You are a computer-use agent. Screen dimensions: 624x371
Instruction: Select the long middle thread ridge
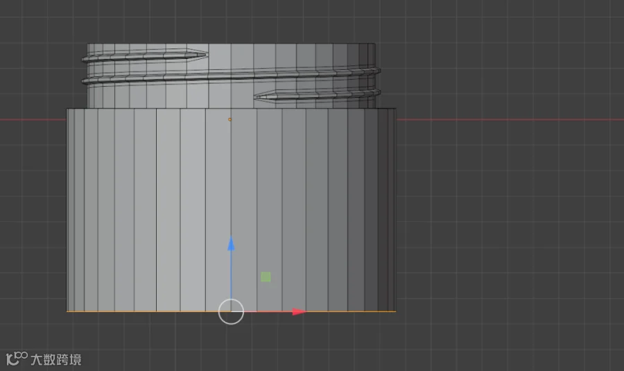coord(231,76)
